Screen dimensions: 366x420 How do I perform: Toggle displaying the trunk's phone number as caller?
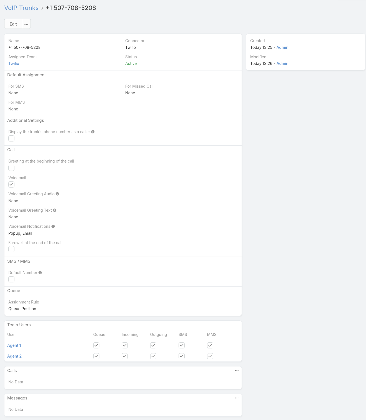point(11,138)
